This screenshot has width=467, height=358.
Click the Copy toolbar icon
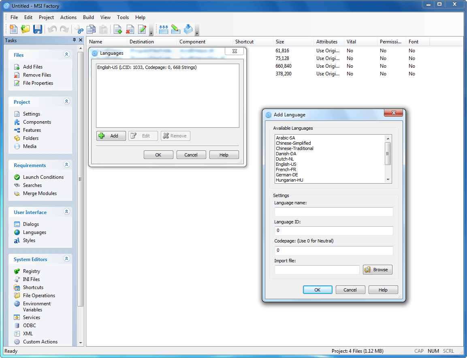click(91, 29)
